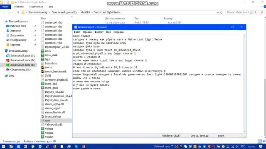Image resolution: width=266 pixels, height=149 pixels.
Task: Open the Вид tab in Explorer ribbon
Action: tap(51, 7)
